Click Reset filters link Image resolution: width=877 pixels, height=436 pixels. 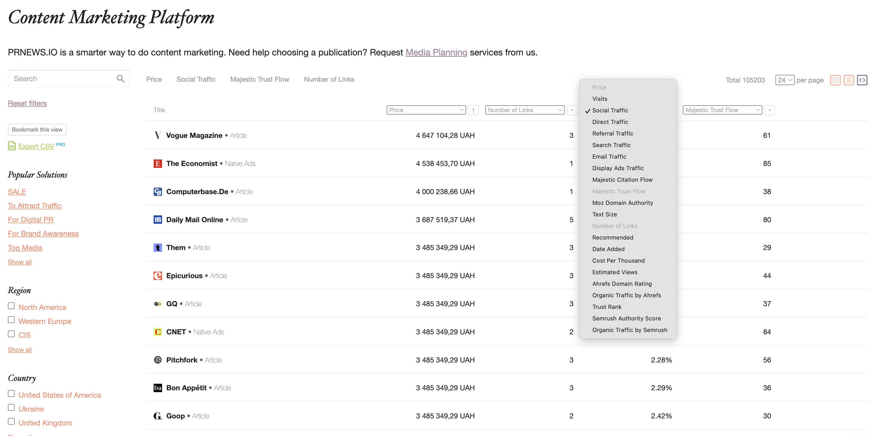pos(27,103)
